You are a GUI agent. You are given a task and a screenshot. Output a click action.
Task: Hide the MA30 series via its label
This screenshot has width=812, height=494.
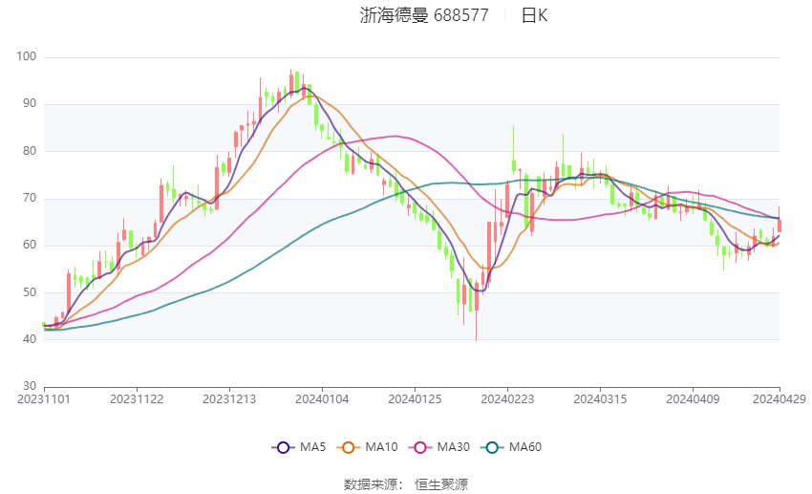(453, 447)
